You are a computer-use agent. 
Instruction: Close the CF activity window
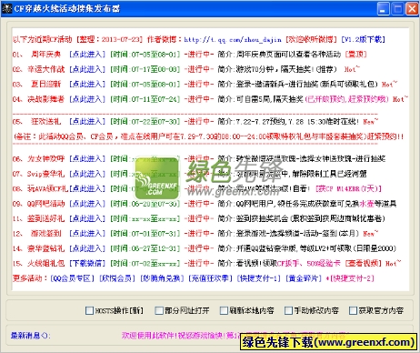[412, 9]
